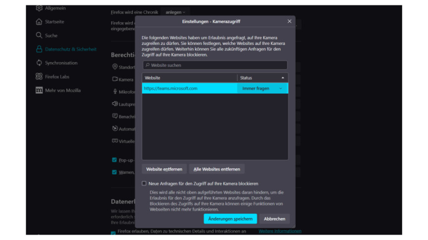The width and height of the screenshot is (428, 240).
Task: Click the Website suchen search field
Action: (214, 65)
